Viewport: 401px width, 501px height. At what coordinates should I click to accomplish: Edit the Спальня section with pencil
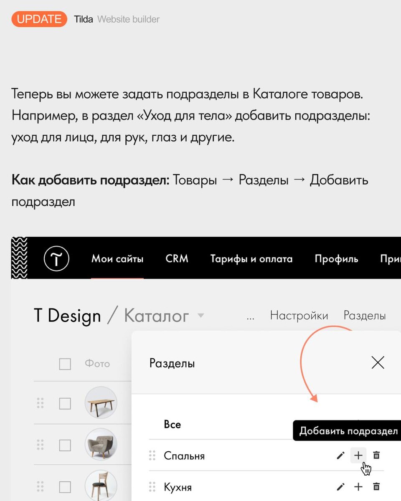[x=340, y=455]
